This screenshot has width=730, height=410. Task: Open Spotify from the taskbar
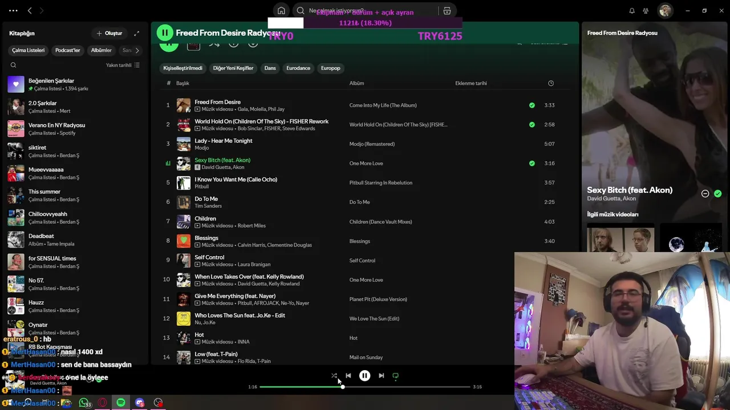[x=121, y=403]
